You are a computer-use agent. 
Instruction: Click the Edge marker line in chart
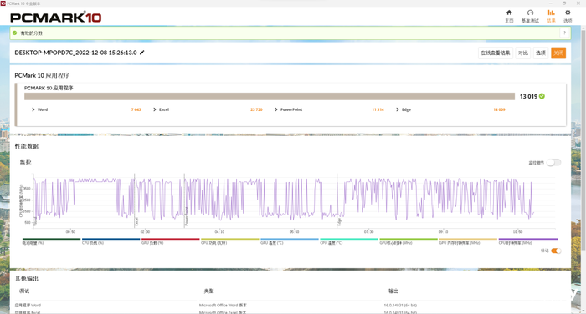point(337,200)
